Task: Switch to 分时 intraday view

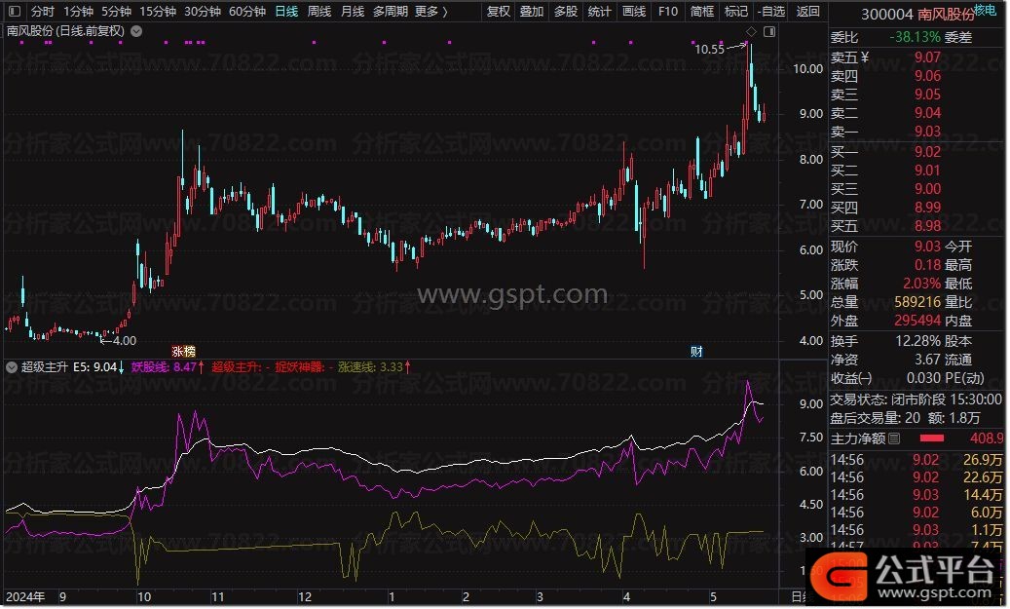Action: pos(43,11)
